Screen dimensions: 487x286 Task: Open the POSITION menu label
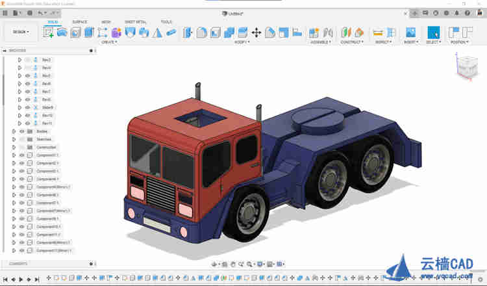(x=459, y=42)
